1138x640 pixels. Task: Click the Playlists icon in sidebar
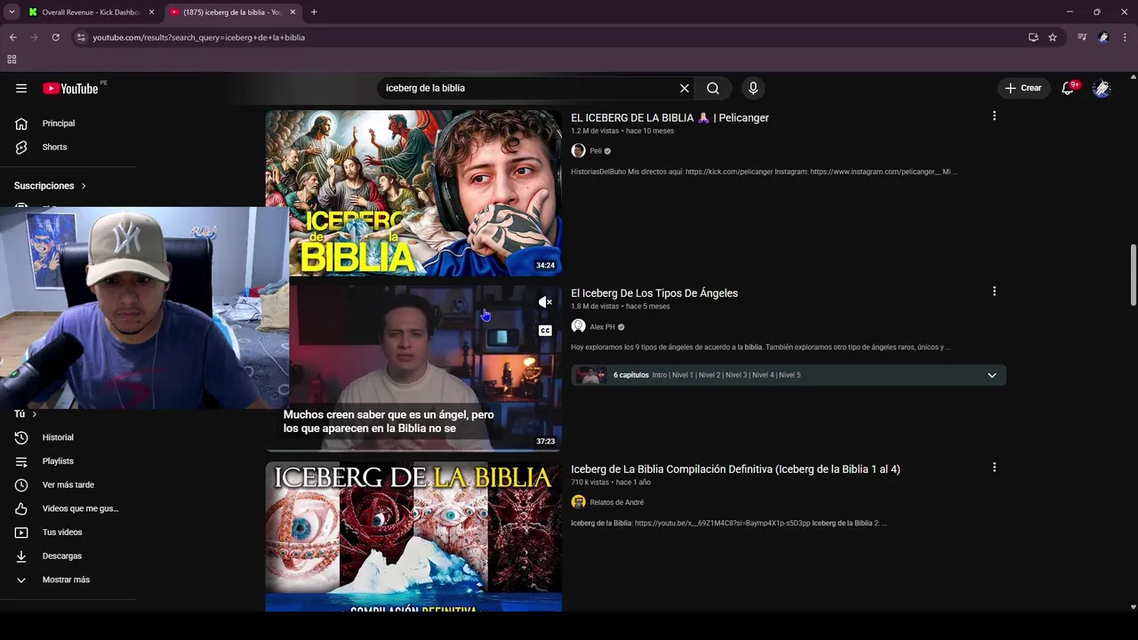21,461
